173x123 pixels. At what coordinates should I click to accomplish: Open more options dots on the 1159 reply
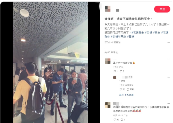(168, 77)
